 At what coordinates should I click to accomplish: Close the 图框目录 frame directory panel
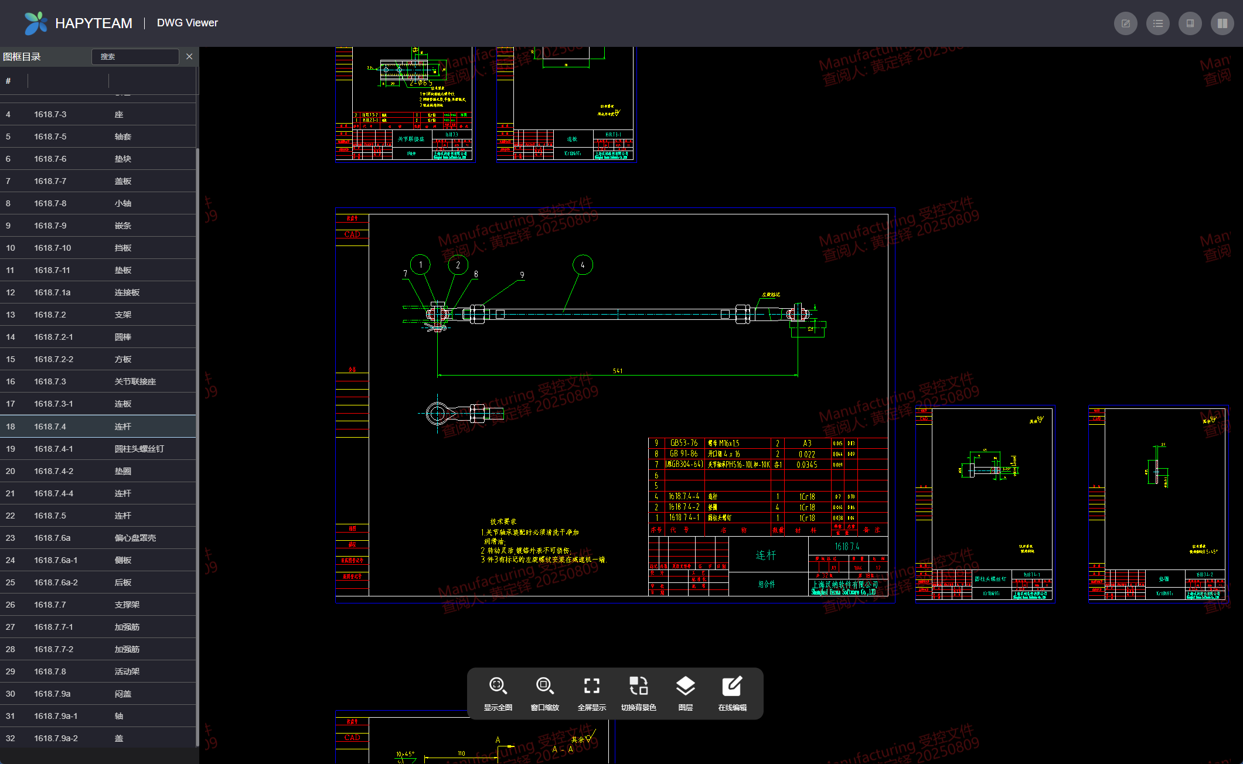(x=189, y=56)
